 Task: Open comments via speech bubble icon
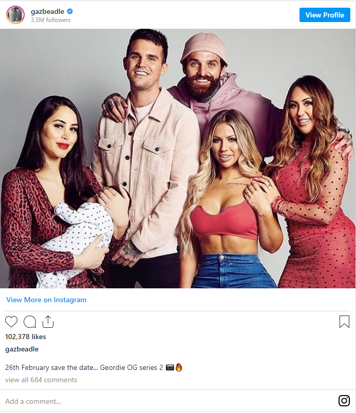pos(30,322)
